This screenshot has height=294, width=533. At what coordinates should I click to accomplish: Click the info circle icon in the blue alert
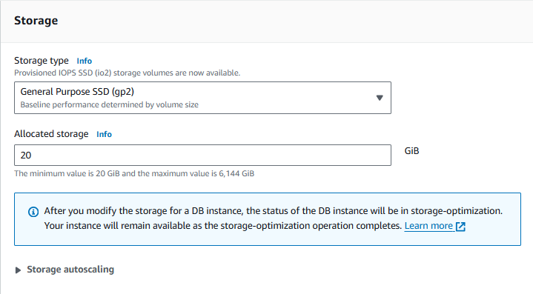tap(33, 212)
